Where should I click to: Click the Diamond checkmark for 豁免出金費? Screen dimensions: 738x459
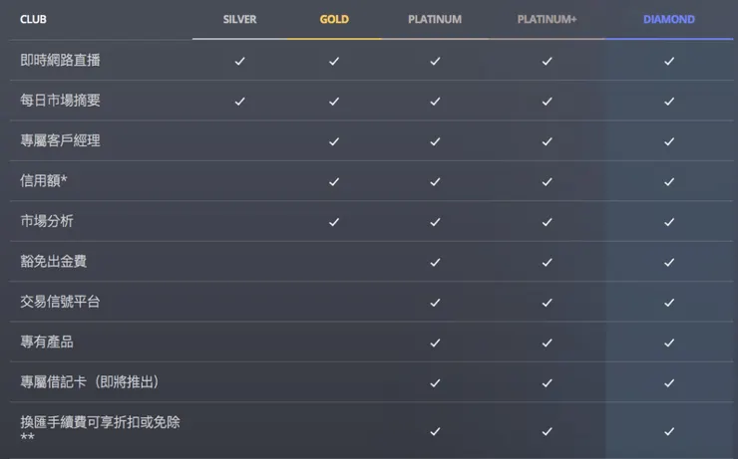pos(669,262)
